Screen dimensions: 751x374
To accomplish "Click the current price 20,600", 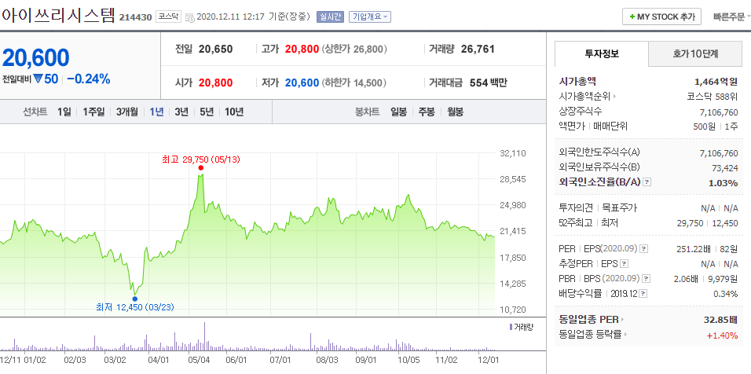I will pyautogui.click(x=36, y=57).
